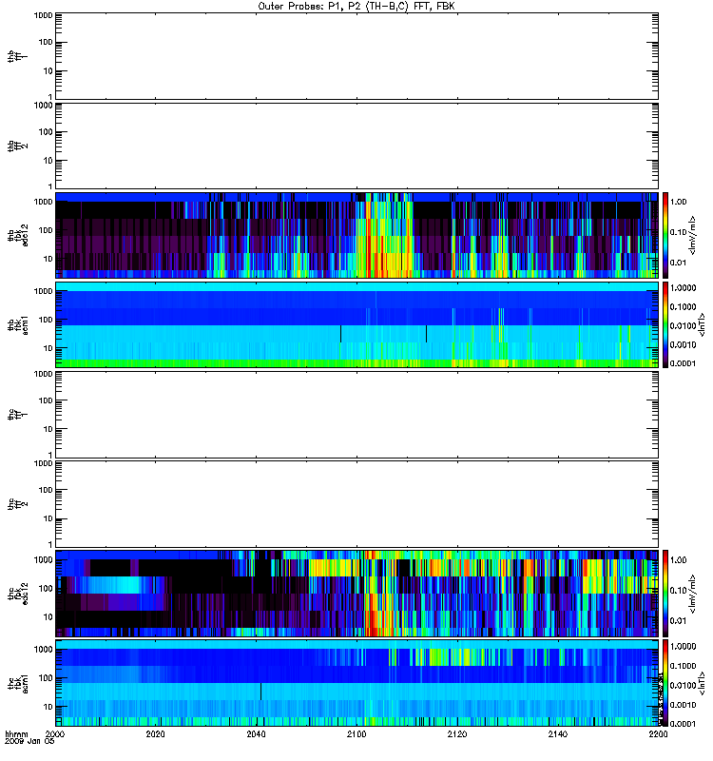Click the '2040' time axis label
Viewport: 713px width, 761px height.
256,734
